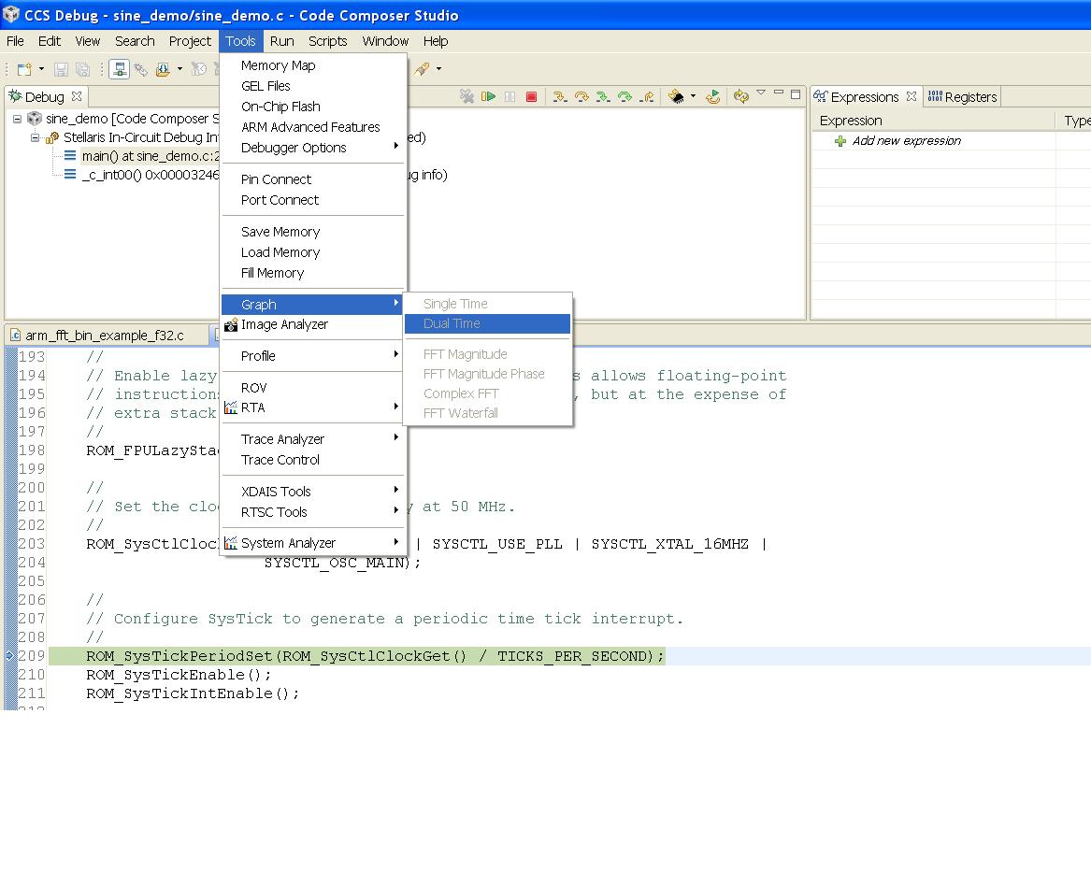Switch to the Registers tab
The image size is (1091, 886).
pos(962,96)
